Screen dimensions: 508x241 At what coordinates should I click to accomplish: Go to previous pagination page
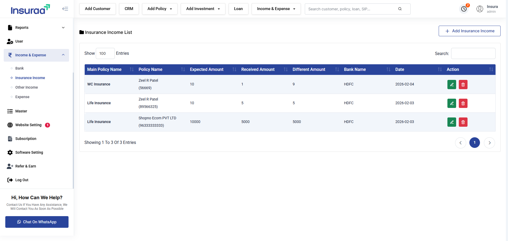pyautogui.click(x=461, y=143)
